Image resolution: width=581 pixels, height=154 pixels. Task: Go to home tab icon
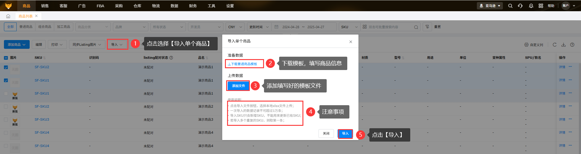8,16
